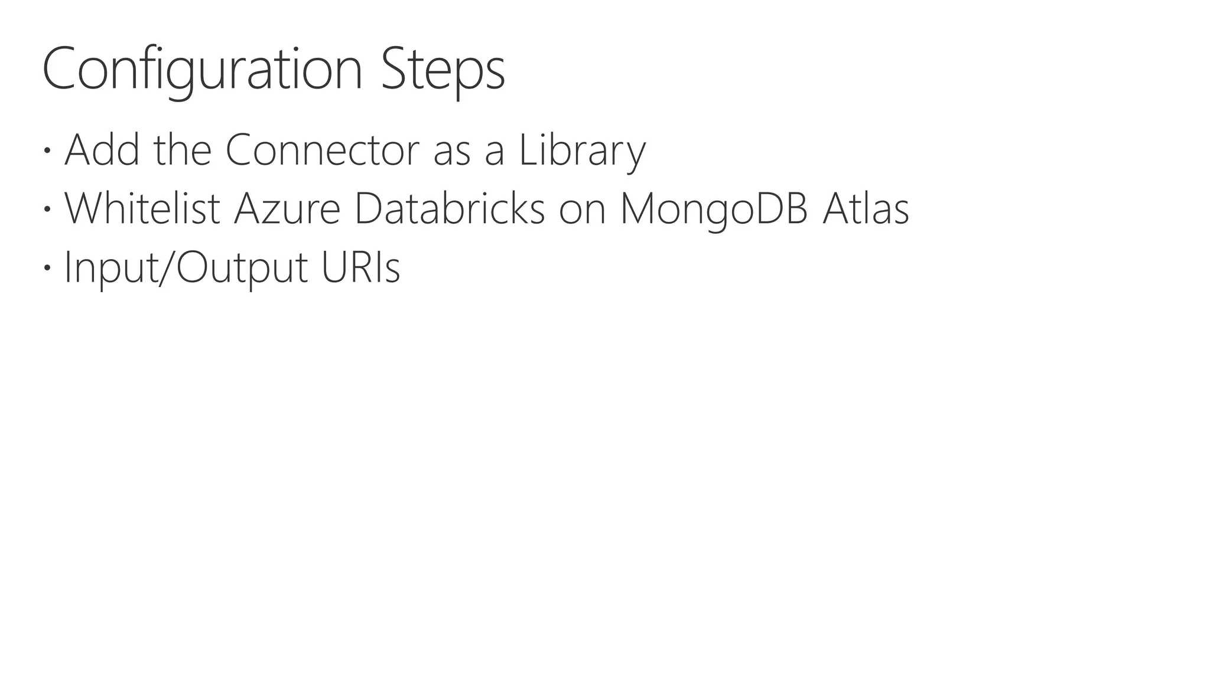
Task: Click the word "Library" in first bullet
Action: [582, 150]
